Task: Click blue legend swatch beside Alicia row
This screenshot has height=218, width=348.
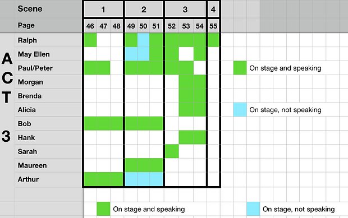Action: (240, 110)
